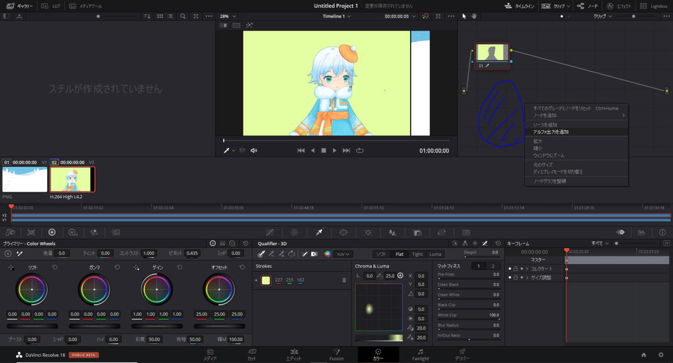Stop viewer playback

[x=324, y=150]
